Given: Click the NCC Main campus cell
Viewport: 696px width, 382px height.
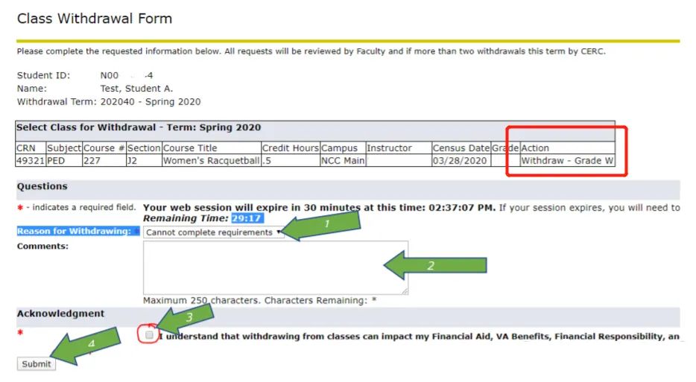Looking at the screenshot, I should [x=342, y=161].
